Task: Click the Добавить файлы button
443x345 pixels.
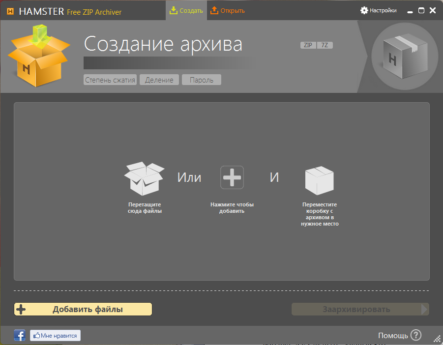Action: tap(83, 309)
